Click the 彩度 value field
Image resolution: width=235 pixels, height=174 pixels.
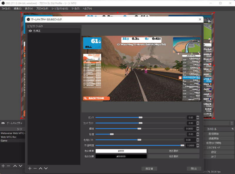click(x=192, y=134)
